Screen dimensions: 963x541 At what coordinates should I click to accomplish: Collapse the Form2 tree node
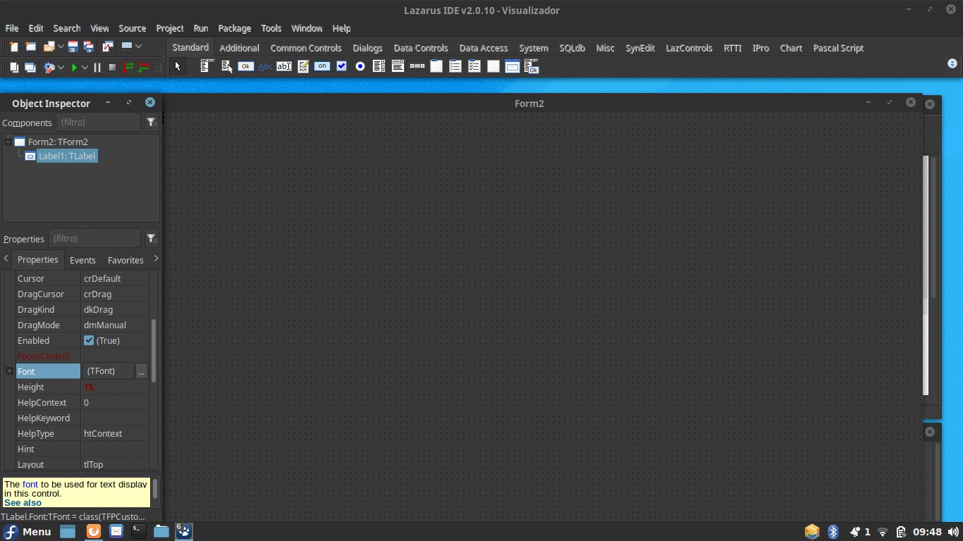coord(8,142)
